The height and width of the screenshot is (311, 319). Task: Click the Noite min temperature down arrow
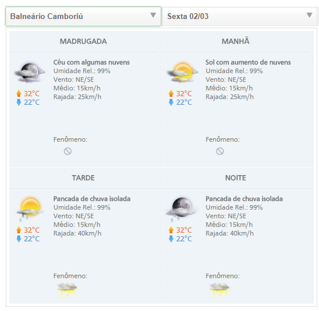click(171, 239)
